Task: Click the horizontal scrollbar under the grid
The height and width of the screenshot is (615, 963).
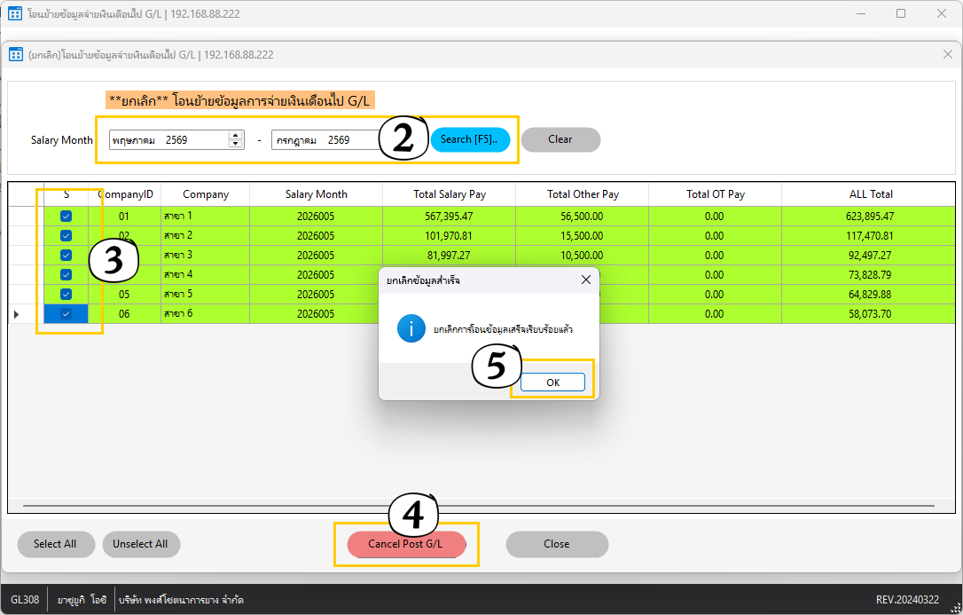Action: tap(479, 506)
